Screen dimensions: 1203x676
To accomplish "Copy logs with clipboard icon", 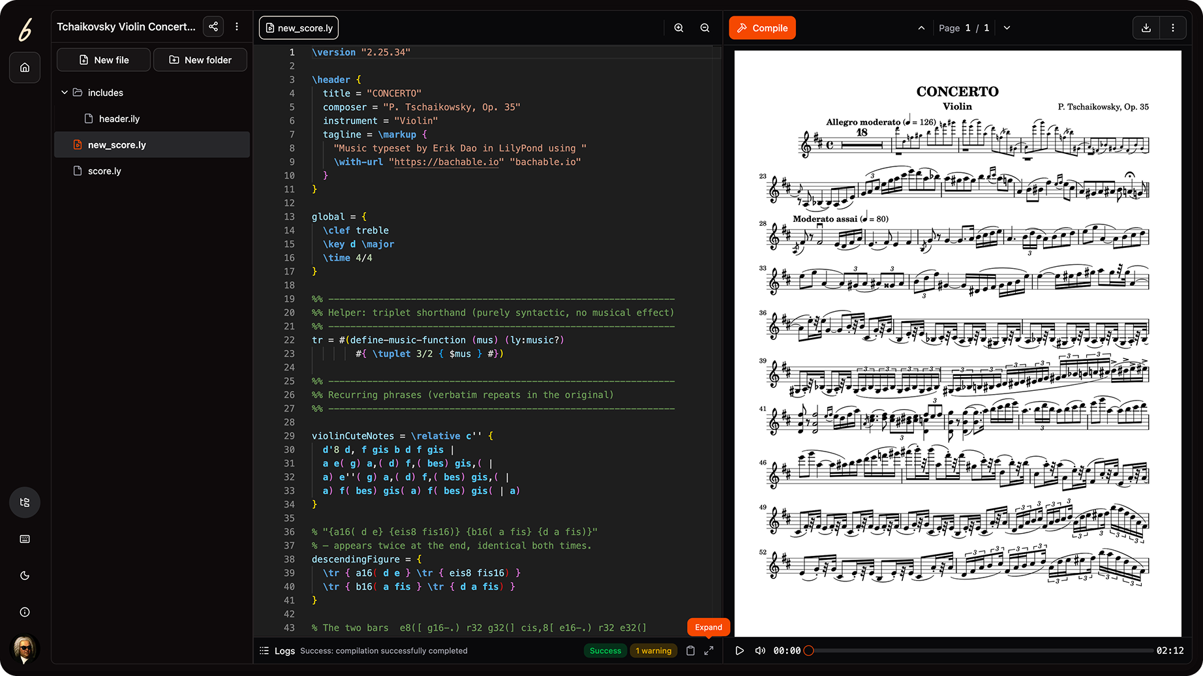I will pos(690,651).
